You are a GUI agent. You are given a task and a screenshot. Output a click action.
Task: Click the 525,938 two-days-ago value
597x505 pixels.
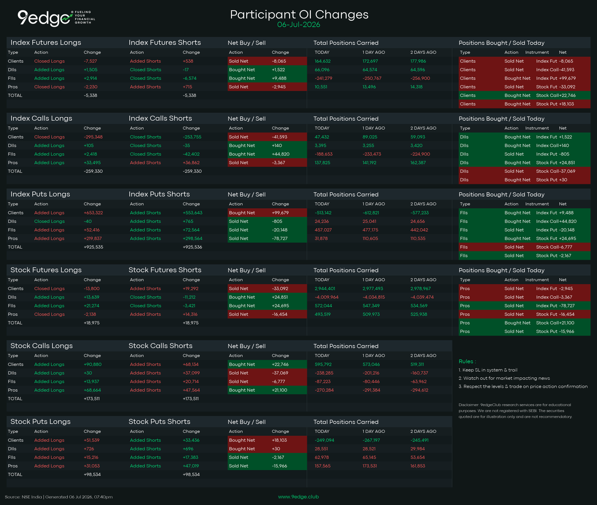418,315
